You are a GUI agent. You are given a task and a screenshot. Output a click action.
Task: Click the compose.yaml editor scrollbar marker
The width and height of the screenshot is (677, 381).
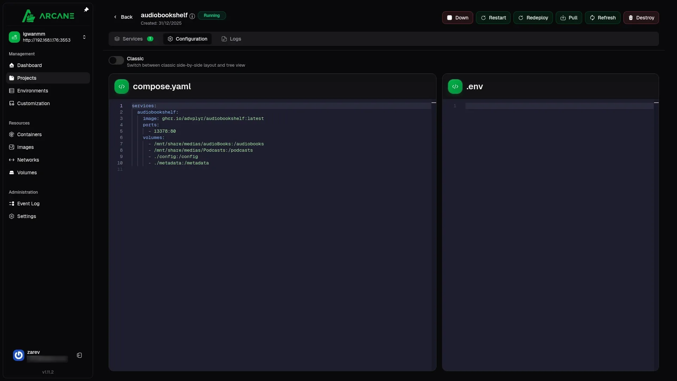(434, 103)
